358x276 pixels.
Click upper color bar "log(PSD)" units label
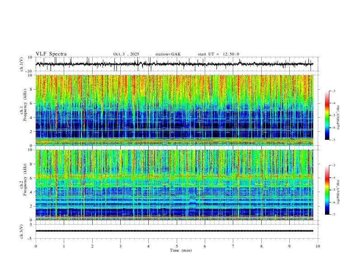click(x=339, y=118)
